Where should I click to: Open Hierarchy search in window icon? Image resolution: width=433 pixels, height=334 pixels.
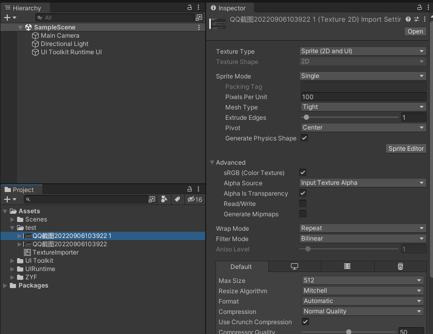click(198, 18)
